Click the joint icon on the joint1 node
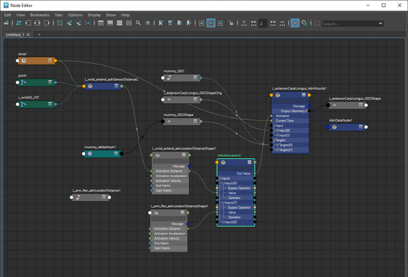408x277 pixels. pos(24,83)
